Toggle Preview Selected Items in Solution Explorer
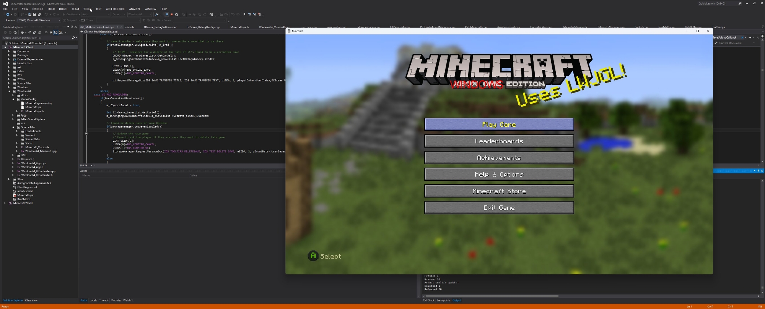Image resolution: width=765 pixels, height=309 pixels. tap(56, 32)
